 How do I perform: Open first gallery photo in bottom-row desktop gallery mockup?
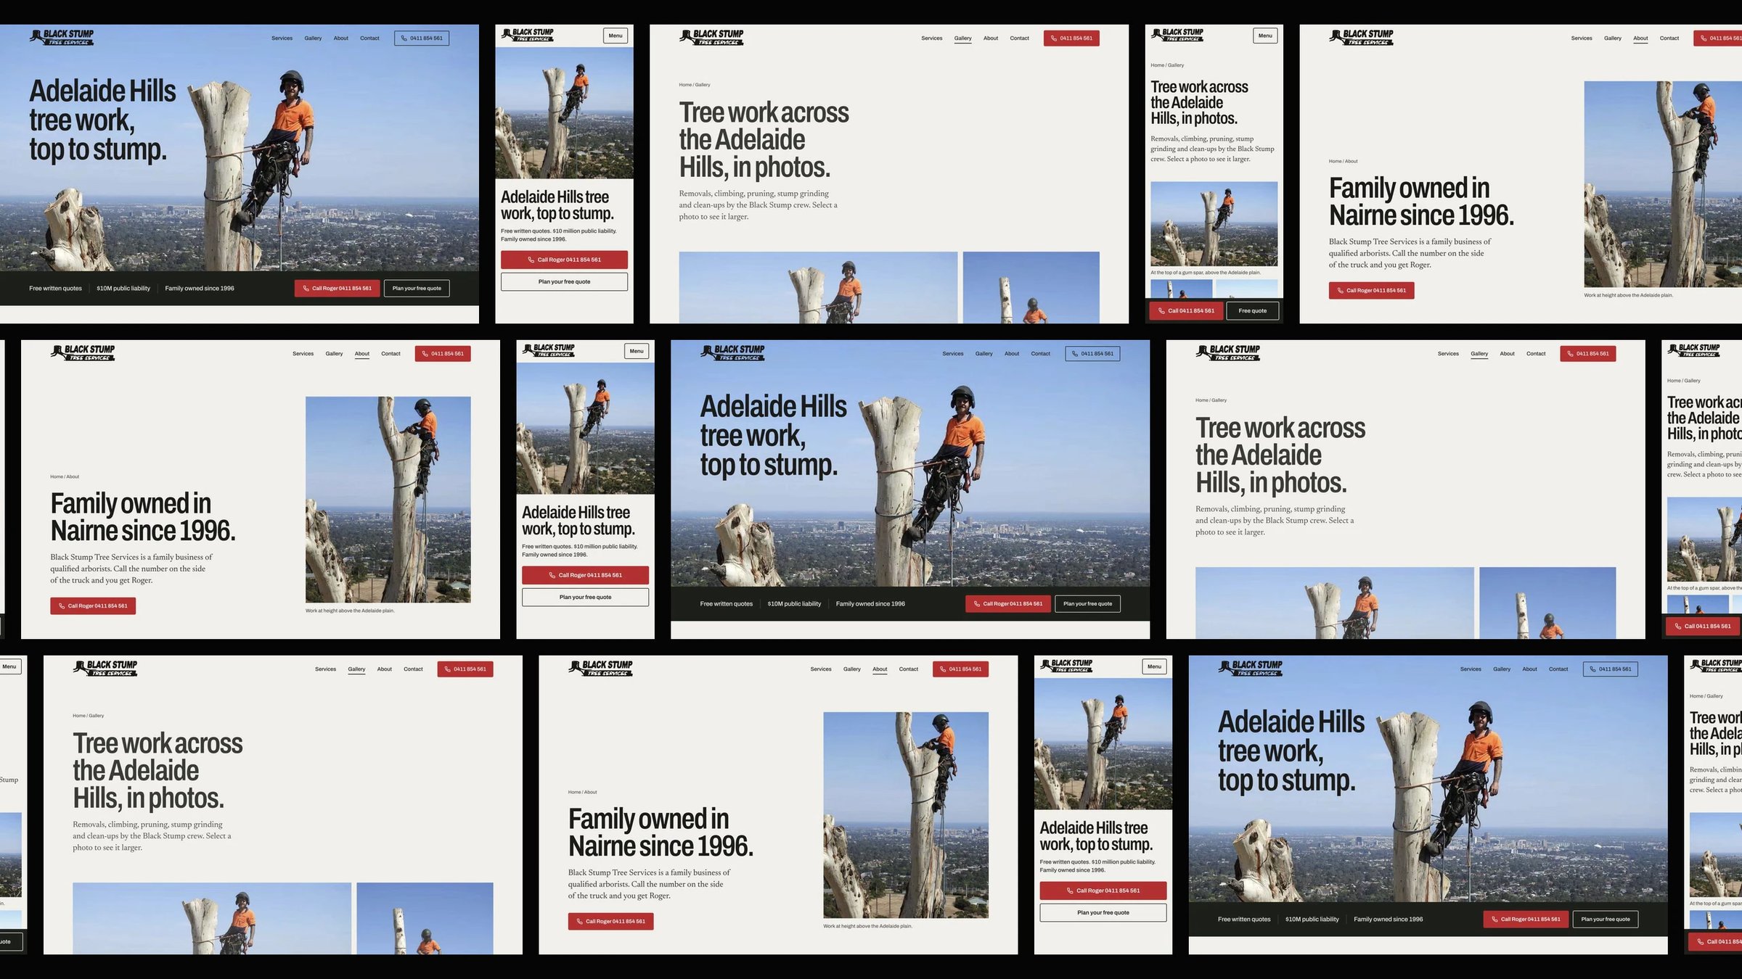[x=212, y=919]
